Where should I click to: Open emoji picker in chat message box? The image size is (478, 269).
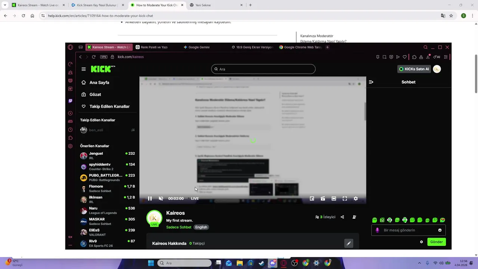coord(440,230)
